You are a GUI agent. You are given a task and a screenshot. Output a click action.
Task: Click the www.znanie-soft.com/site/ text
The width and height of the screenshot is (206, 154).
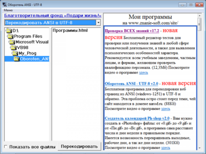(153, 23)
